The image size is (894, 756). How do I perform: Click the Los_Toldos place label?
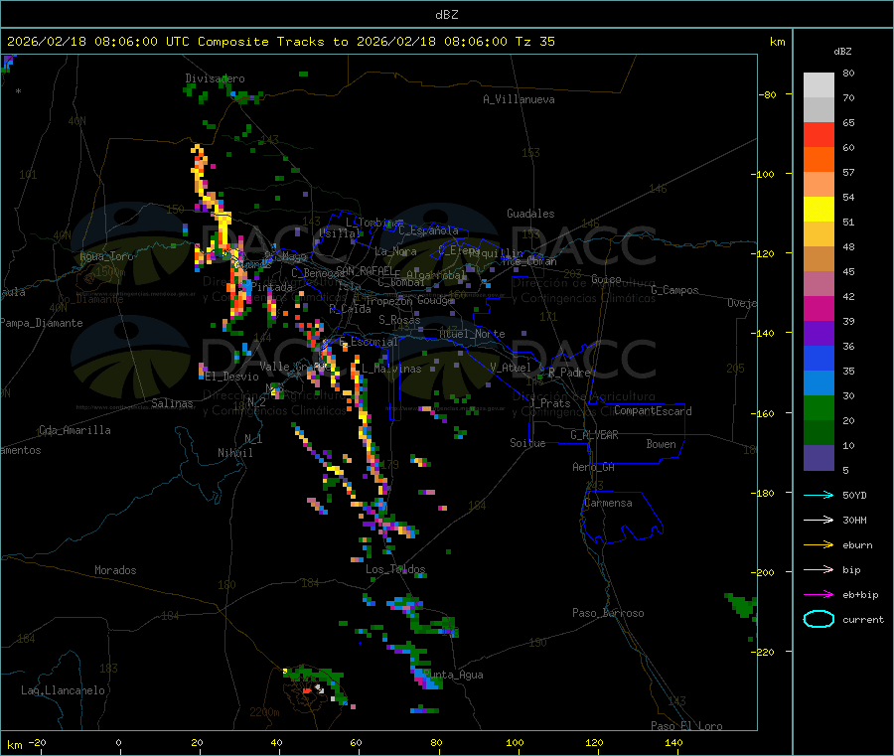(x=395, y=569)
